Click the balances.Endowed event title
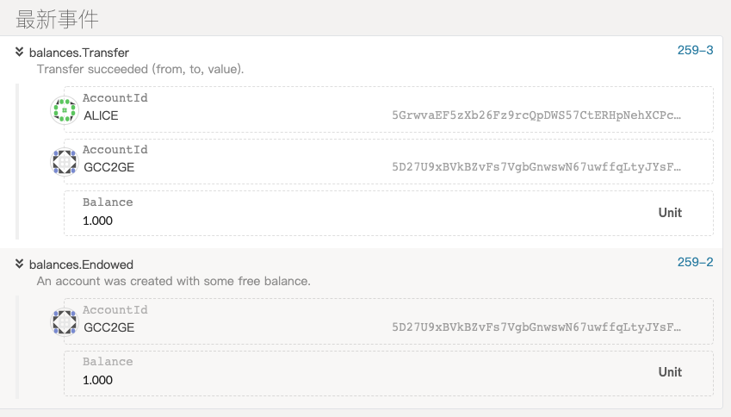This screenshot has height=417, width=731. click(x=81, y=265)
